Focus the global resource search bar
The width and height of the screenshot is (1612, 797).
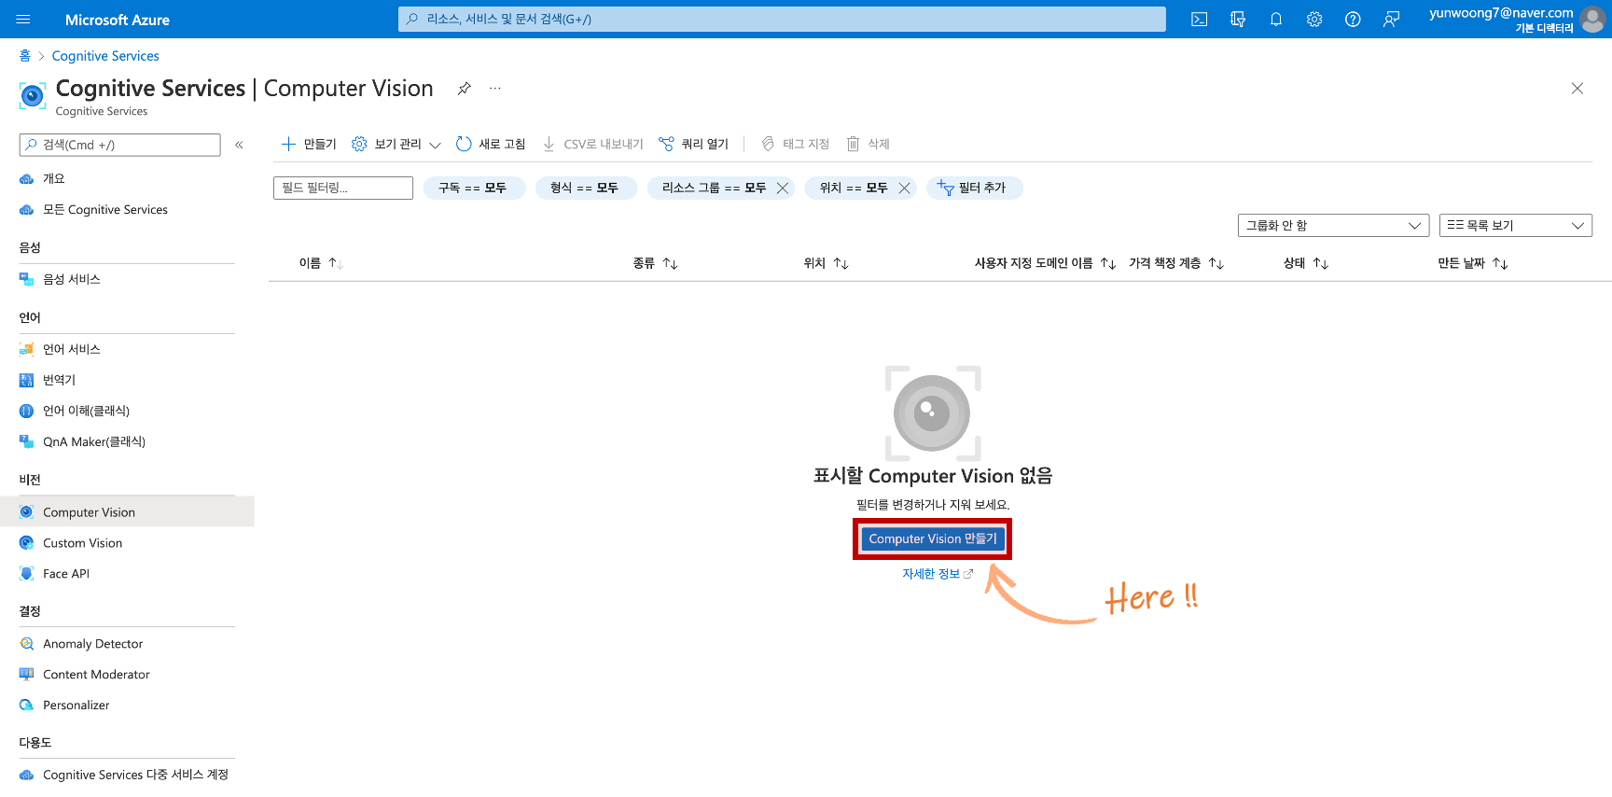(782, 19)
